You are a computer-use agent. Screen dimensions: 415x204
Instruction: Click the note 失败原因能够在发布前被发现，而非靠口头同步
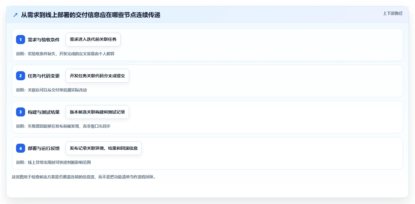69,126
